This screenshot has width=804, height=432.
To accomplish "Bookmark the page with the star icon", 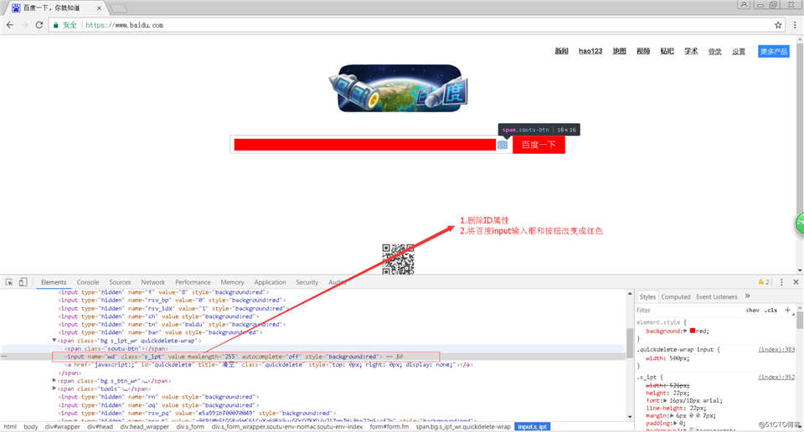I will [778, 24].
